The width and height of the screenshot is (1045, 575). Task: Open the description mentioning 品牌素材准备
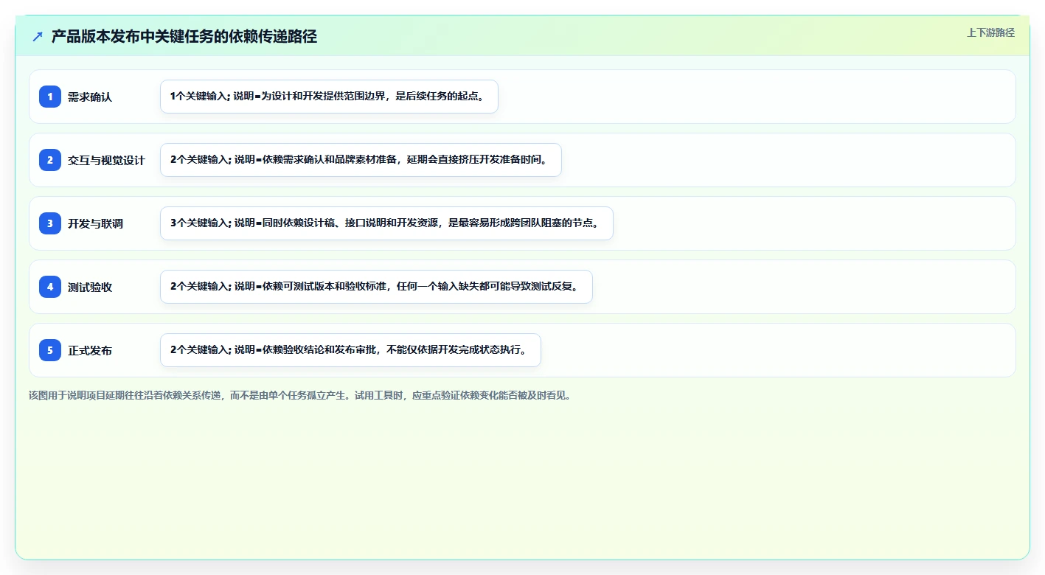click(x=361, y=160)
